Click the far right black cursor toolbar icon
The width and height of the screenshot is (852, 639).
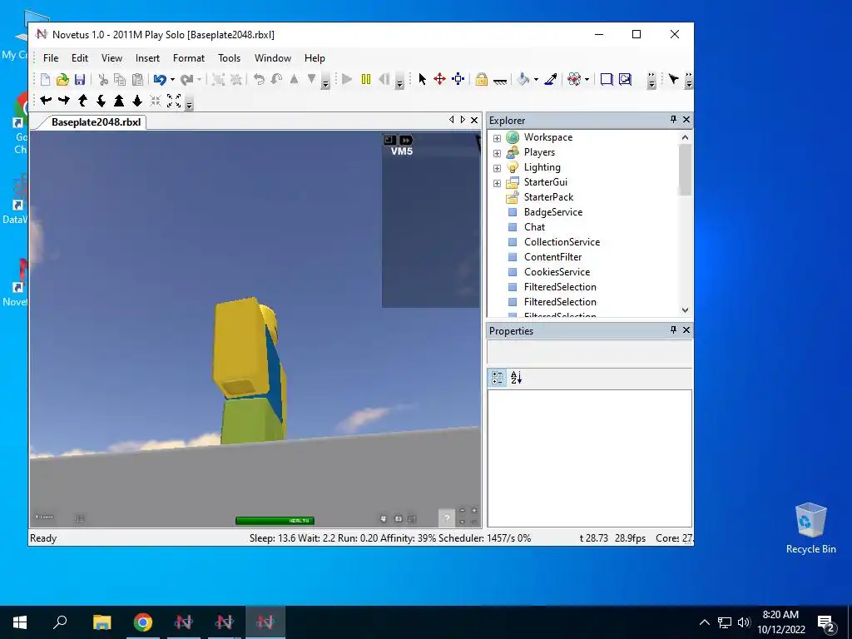674,79
